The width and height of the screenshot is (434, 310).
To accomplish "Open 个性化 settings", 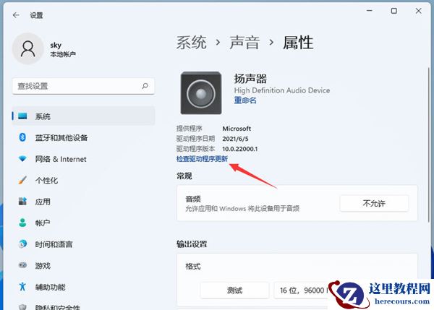I will coord(83,181).
